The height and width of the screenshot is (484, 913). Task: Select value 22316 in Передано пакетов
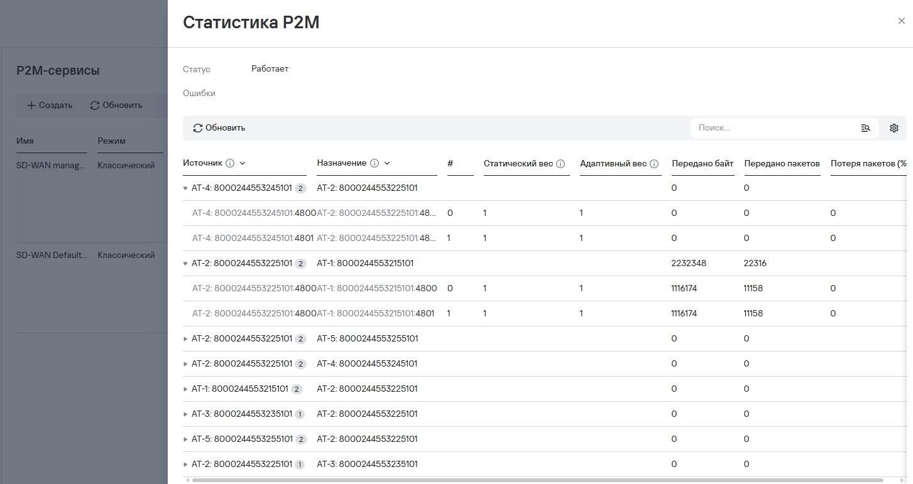755,264
